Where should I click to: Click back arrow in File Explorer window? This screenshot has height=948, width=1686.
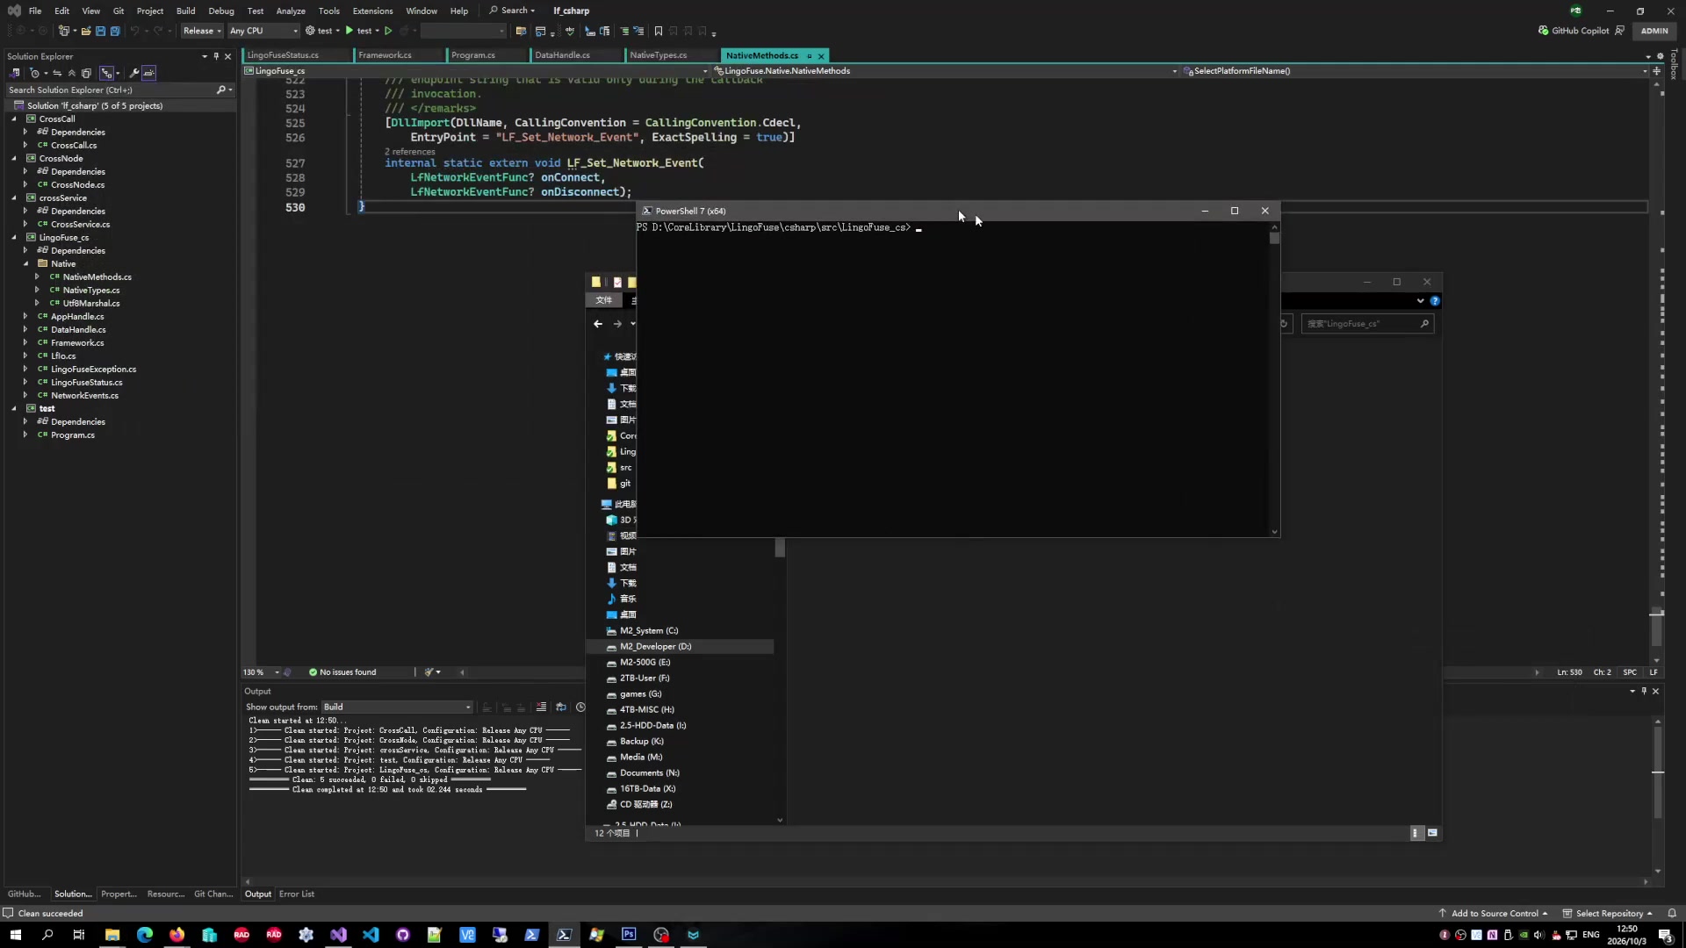tap(598, 324)
